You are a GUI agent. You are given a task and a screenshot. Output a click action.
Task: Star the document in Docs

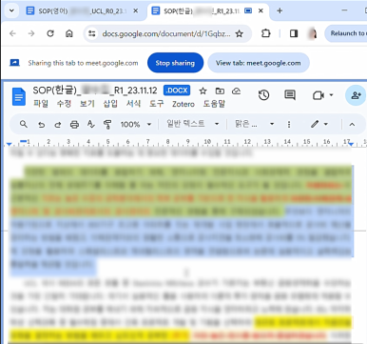point(203,91)
